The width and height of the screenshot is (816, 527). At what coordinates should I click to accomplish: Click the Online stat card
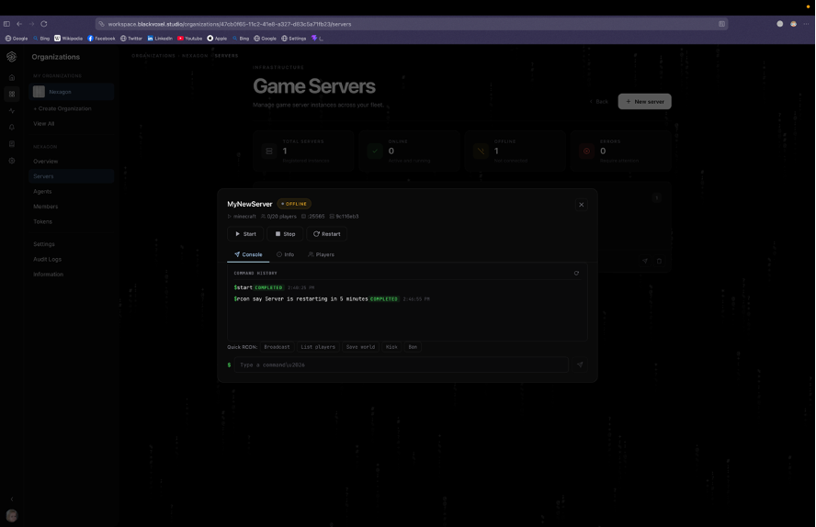(x=409, y=151)
